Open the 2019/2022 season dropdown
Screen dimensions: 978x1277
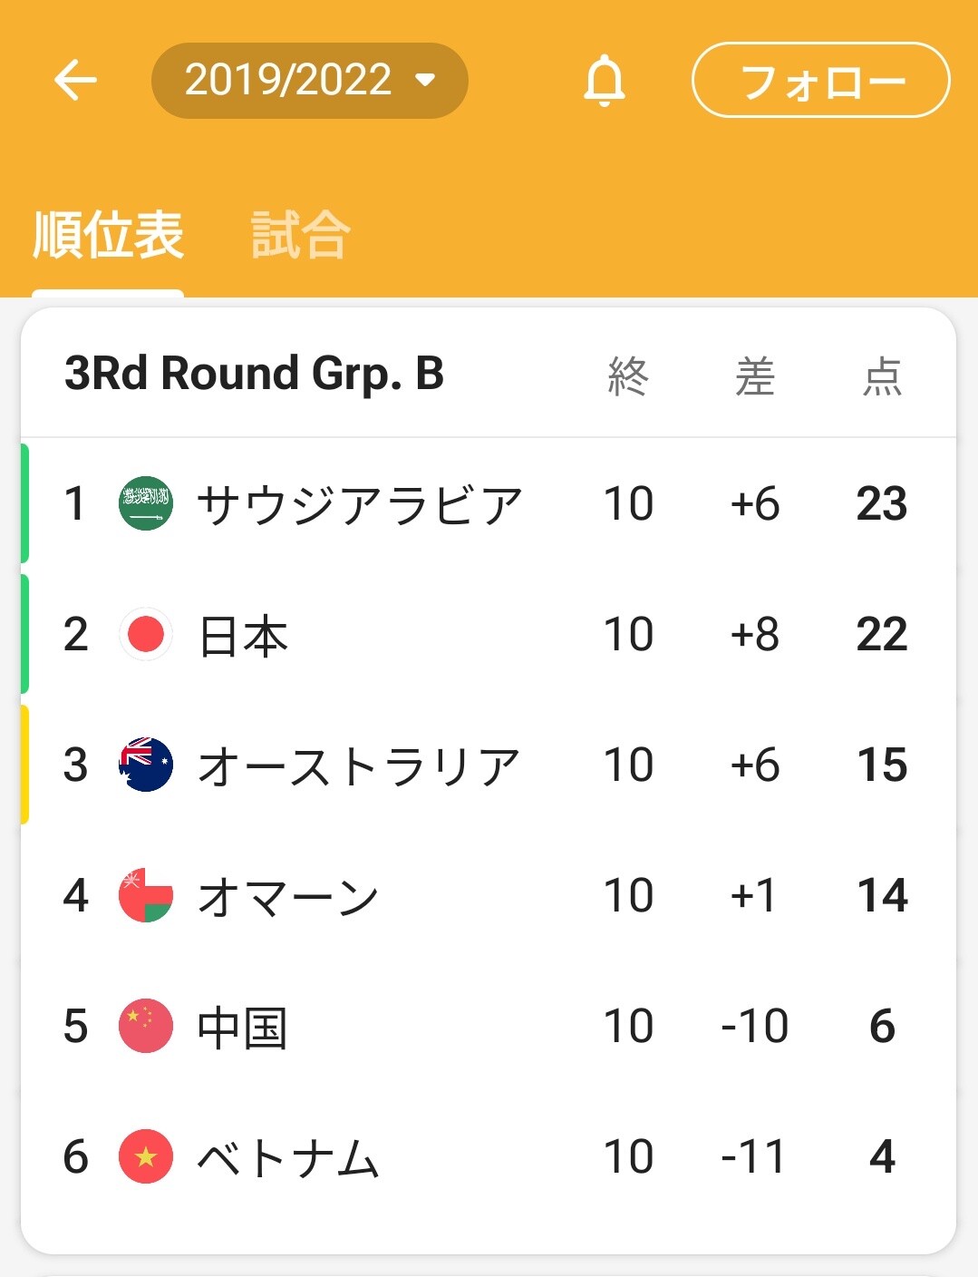tap(309, 81)
